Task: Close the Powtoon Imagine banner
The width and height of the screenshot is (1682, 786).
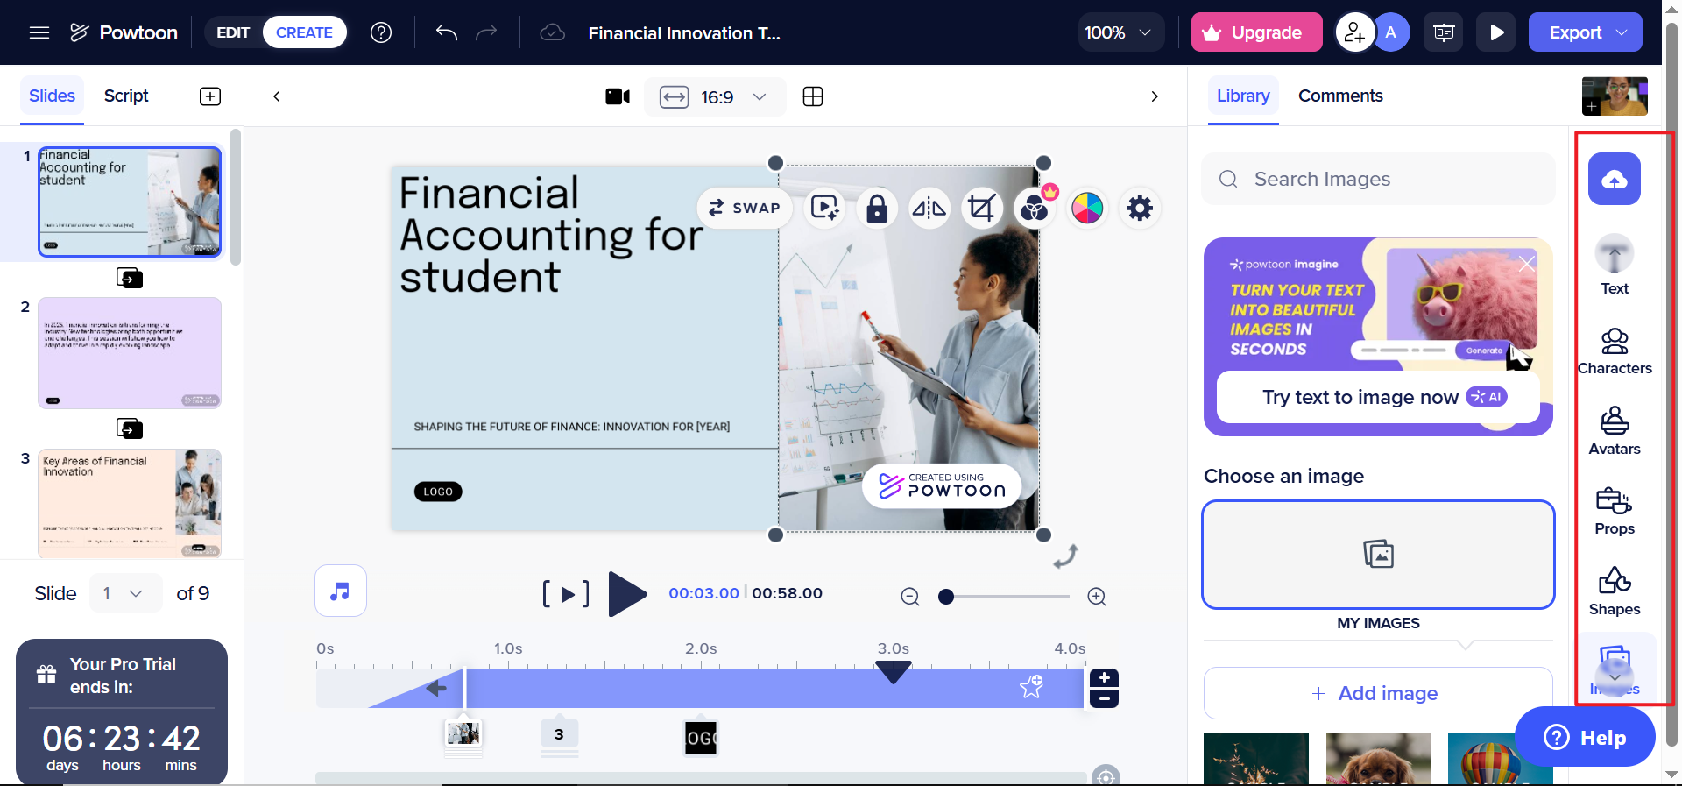Action: pos(1527,264)
